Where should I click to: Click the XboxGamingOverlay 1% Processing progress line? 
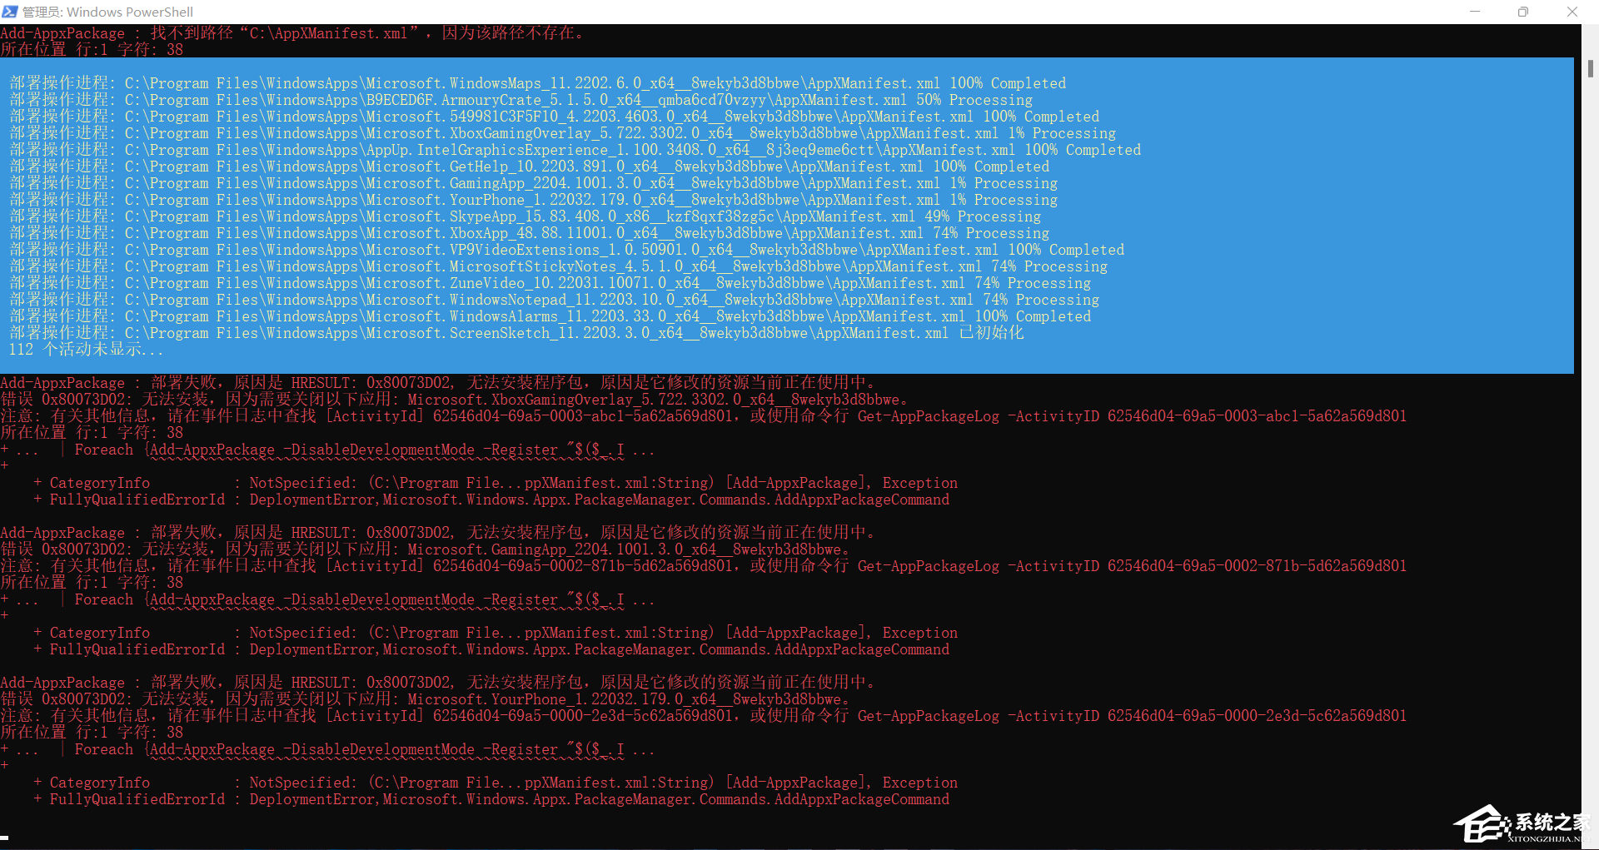point(563,133)
